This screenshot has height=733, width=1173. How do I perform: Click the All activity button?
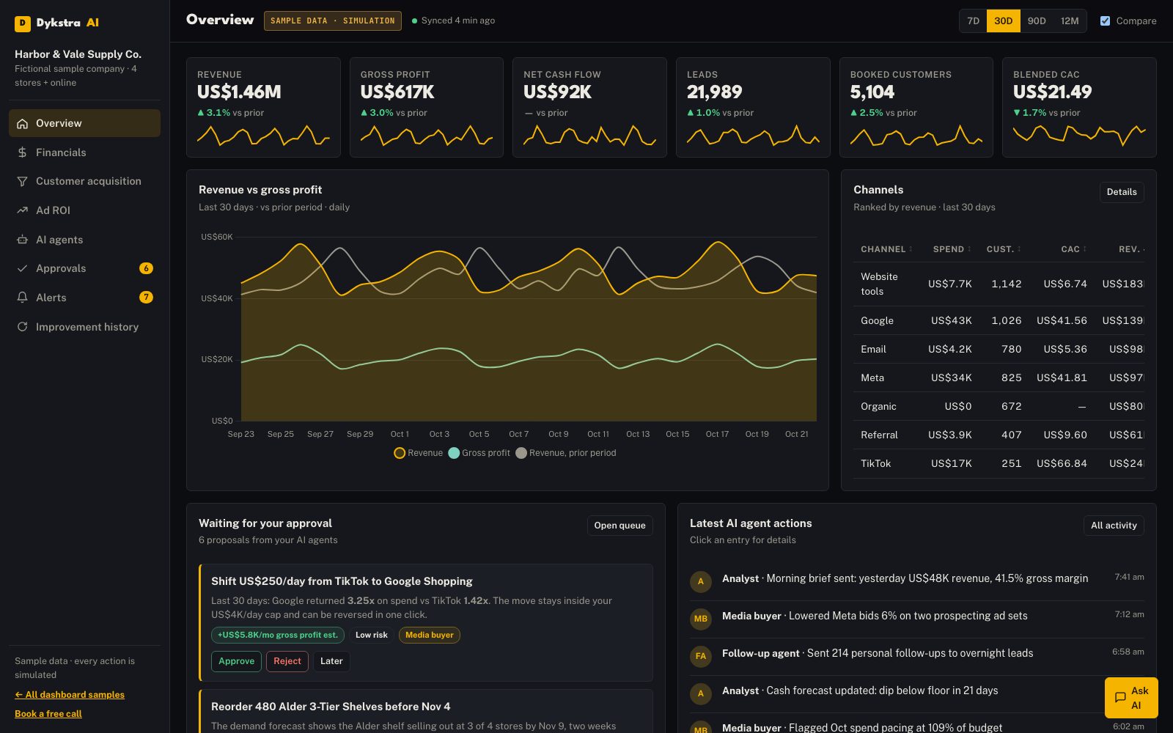click(1114, 526)
